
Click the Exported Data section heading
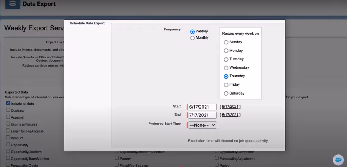click(x=16, y=92)
